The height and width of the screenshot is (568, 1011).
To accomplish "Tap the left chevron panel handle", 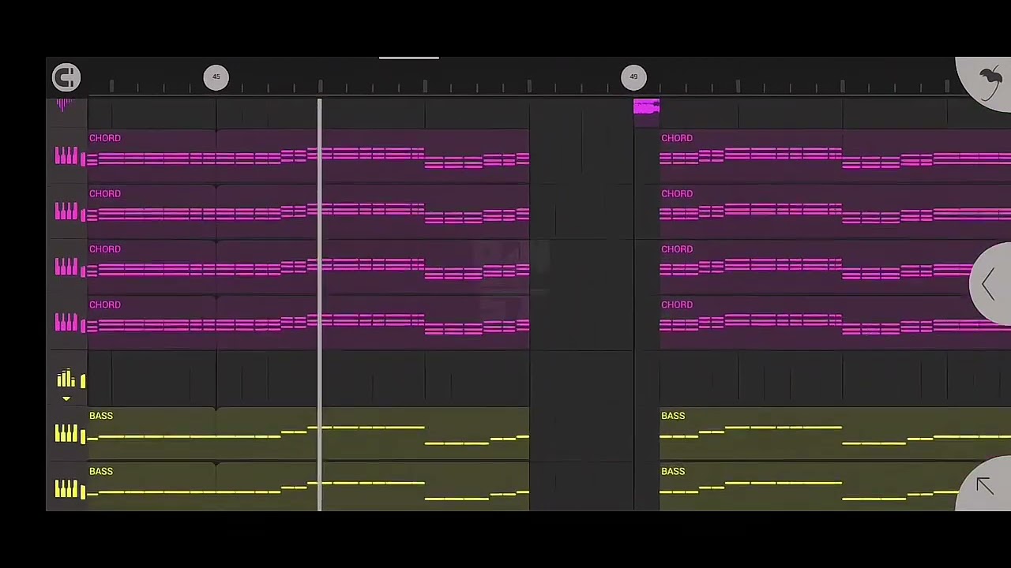I will click(991, 284).
